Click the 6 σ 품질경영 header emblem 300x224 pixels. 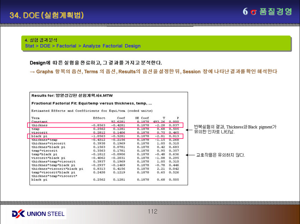[267, 12]
